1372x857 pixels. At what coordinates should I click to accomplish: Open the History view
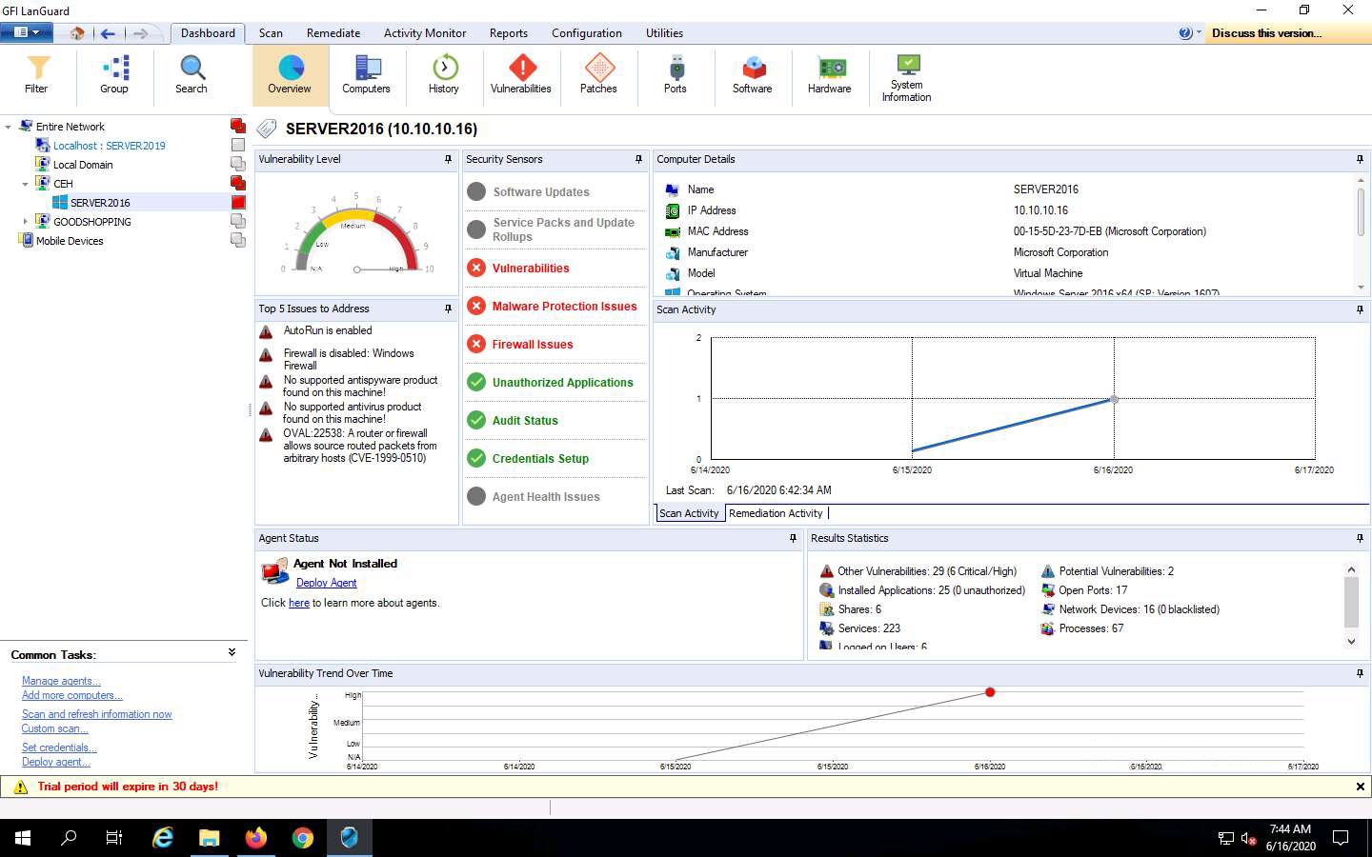tap(443, 74)
